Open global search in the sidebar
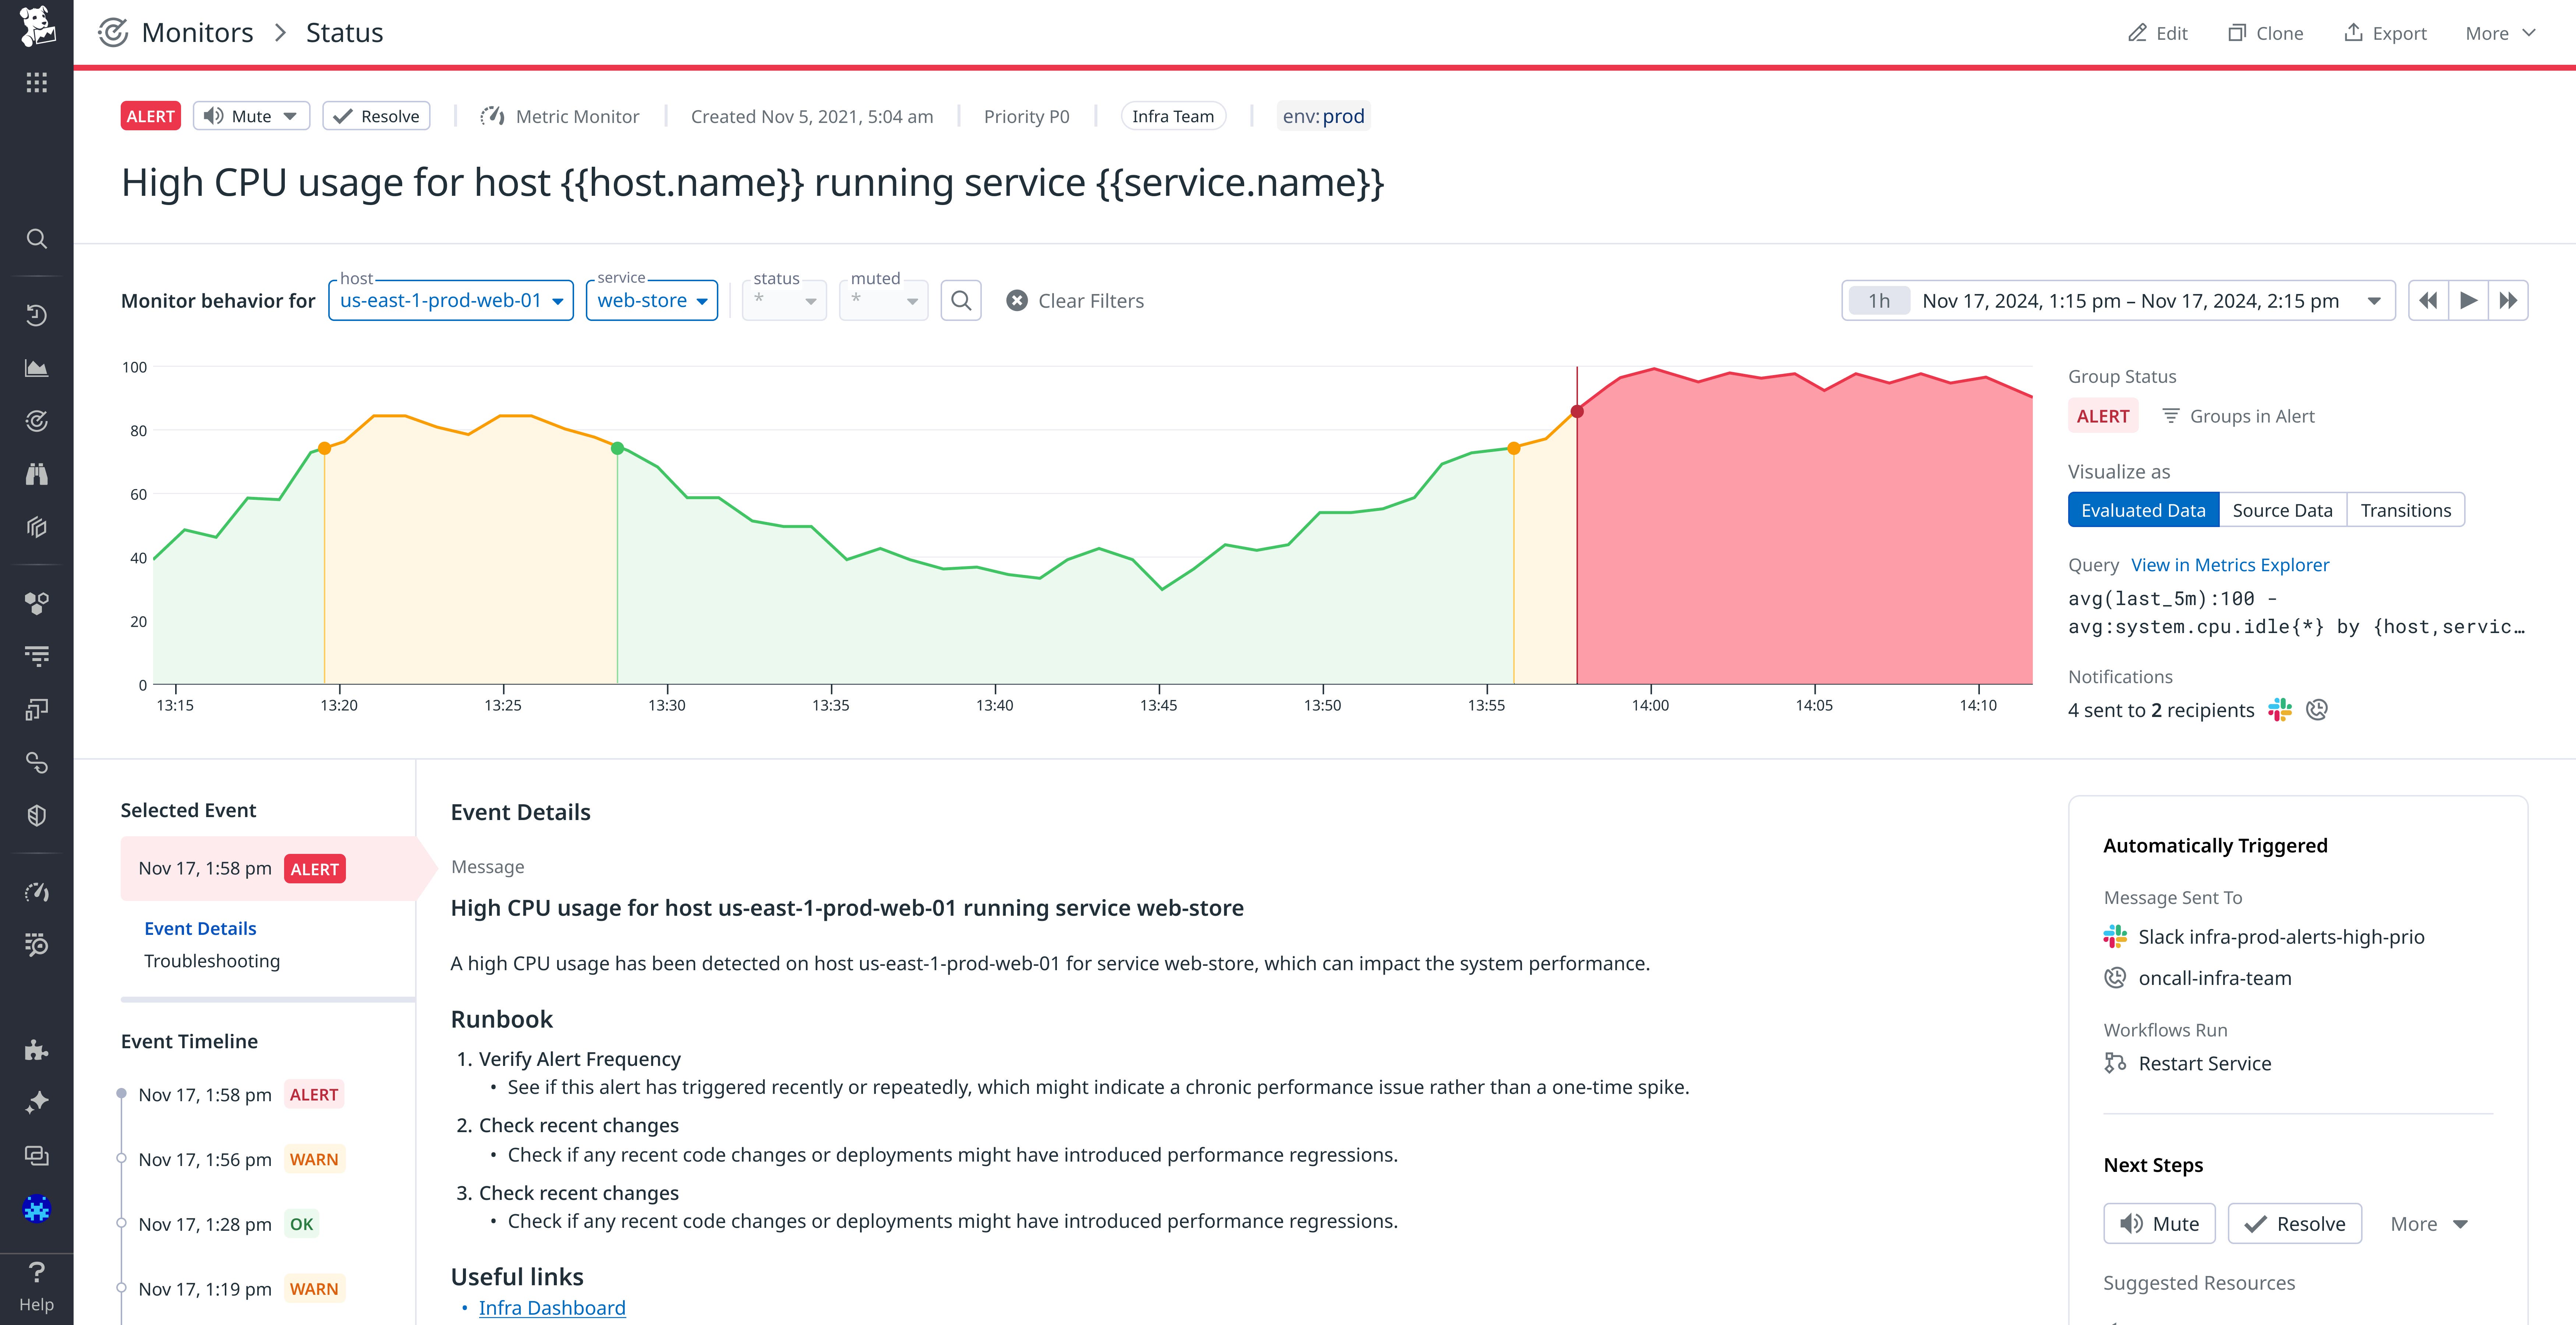 (37, 238)
